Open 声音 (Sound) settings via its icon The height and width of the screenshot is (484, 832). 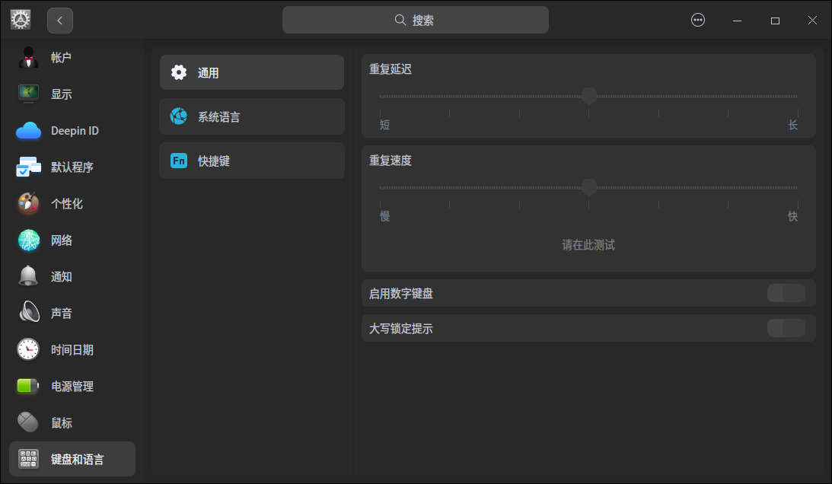click(x=27, y=313)
